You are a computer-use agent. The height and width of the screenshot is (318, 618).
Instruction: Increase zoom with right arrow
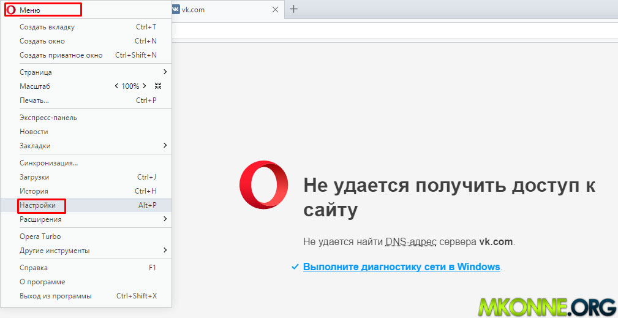pyautogui.click(x=145, y=86)
